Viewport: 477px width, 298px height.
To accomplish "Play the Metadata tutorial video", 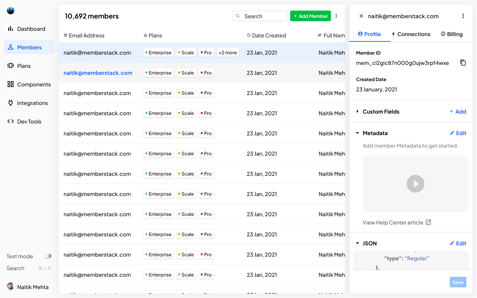I will pos(415,184).
